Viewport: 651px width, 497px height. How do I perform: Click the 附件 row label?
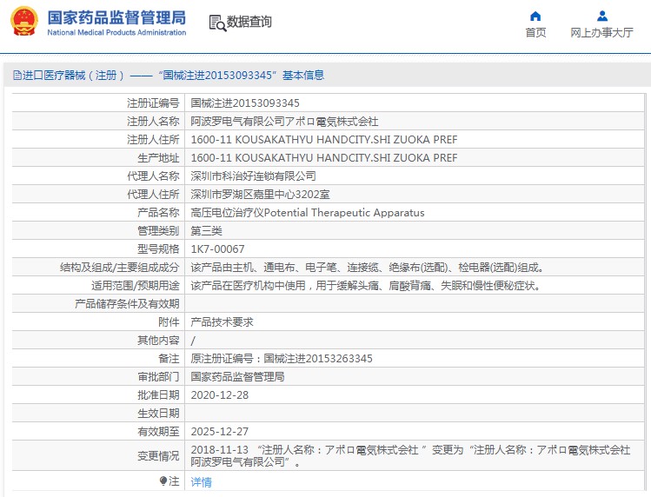[169, 322]
